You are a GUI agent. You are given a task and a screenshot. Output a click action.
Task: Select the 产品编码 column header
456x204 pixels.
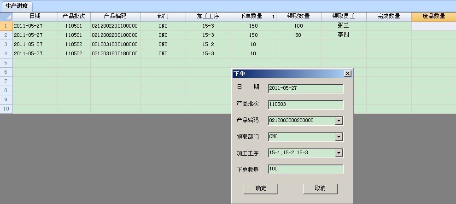pos(116,17)
